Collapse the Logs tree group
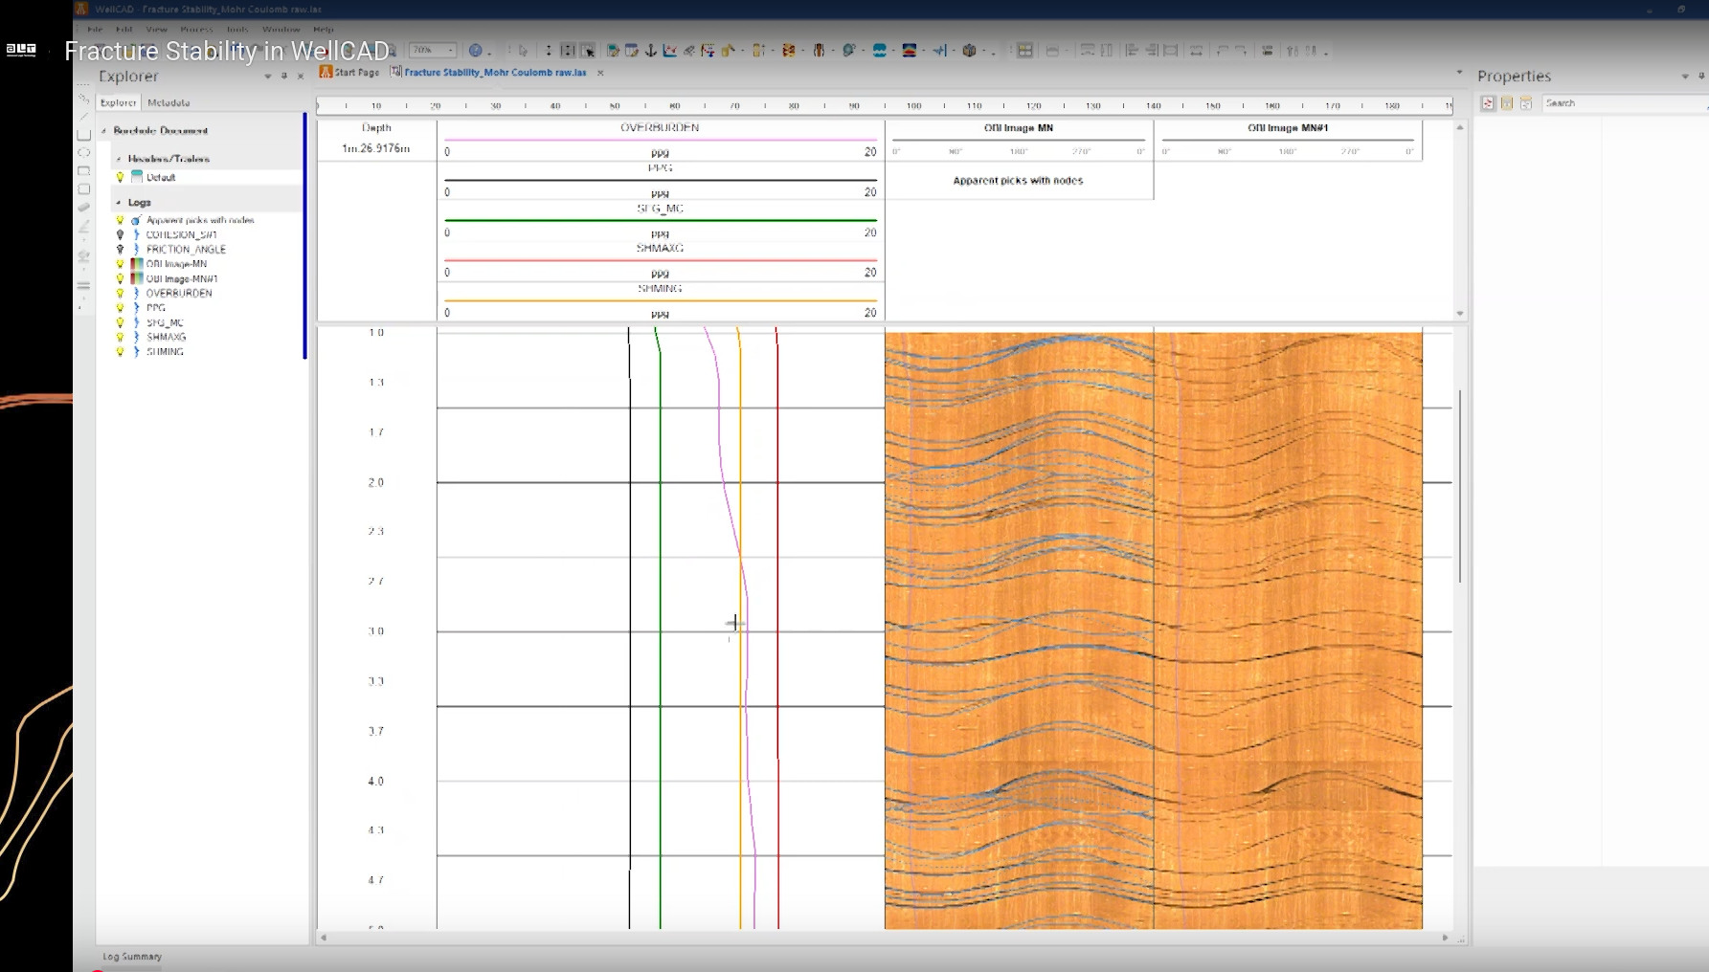 coord(119,203)
